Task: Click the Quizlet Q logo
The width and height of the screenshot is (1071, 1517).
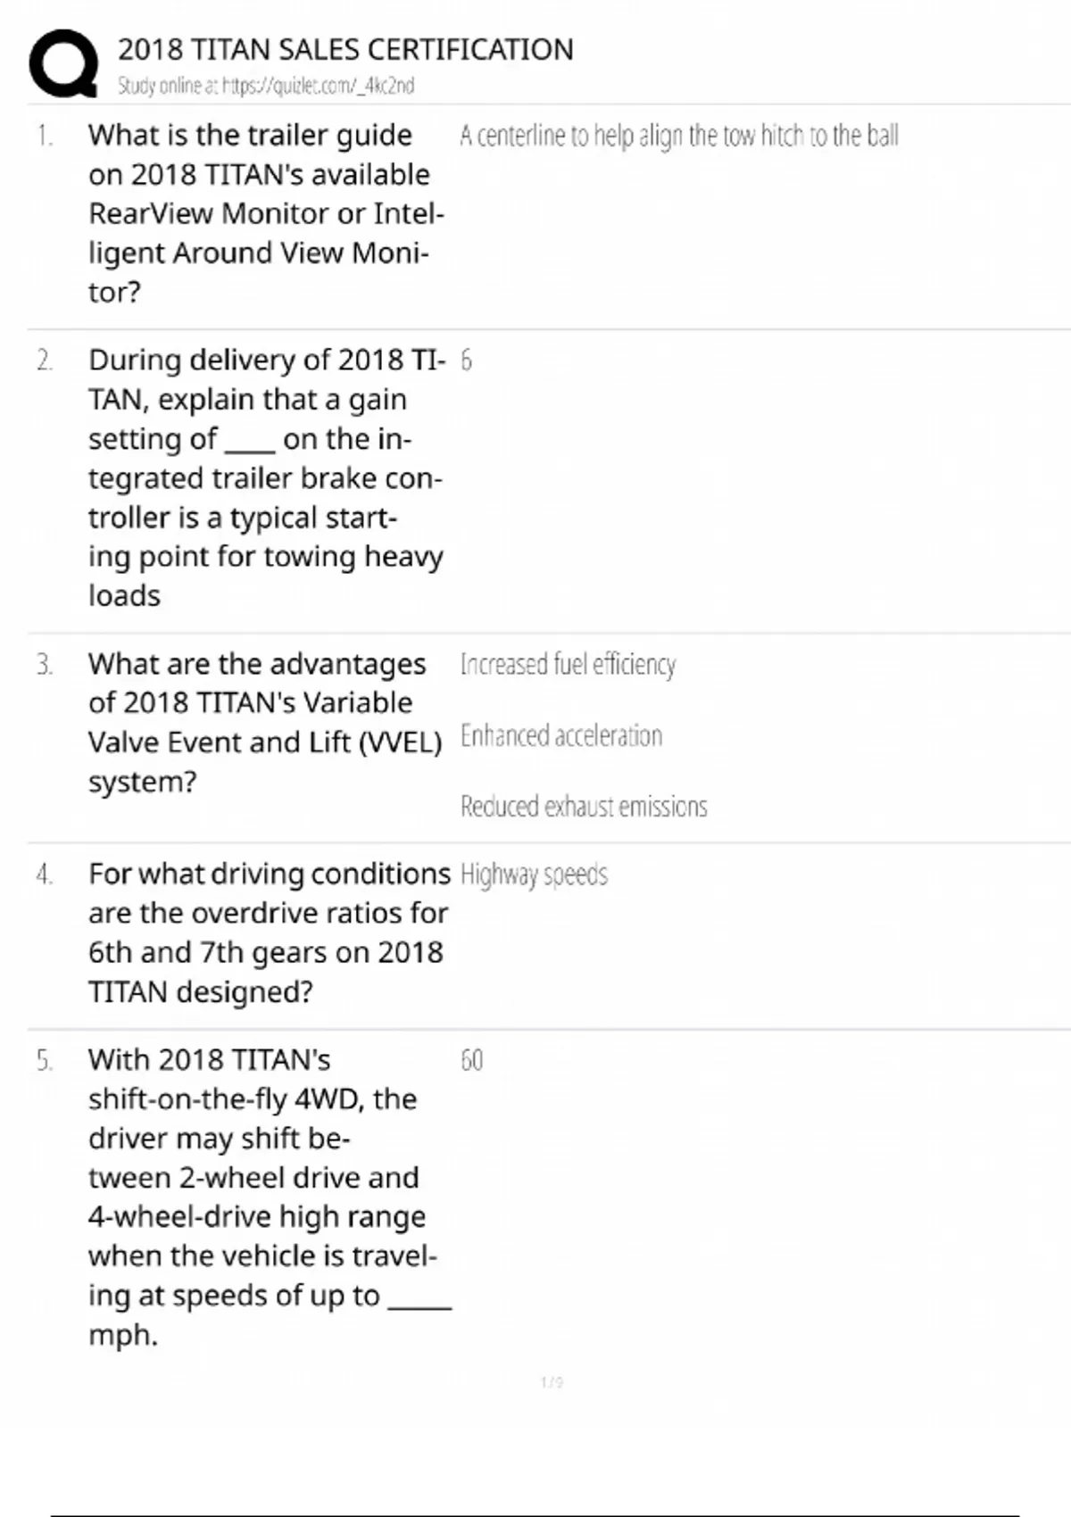Action: 63,62
